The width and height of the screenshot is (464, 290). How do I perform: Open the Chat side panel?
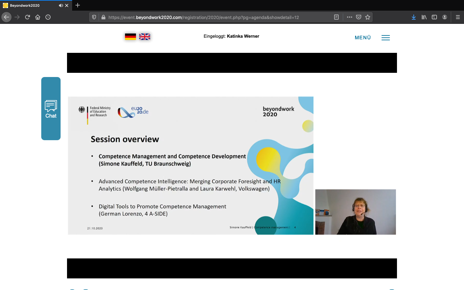pyautogui.click(x=51, y=109)
